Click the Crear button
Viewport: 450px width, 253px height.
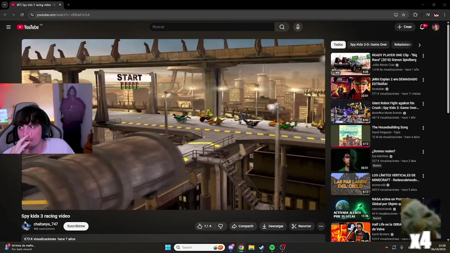click(x=404, y=27)
